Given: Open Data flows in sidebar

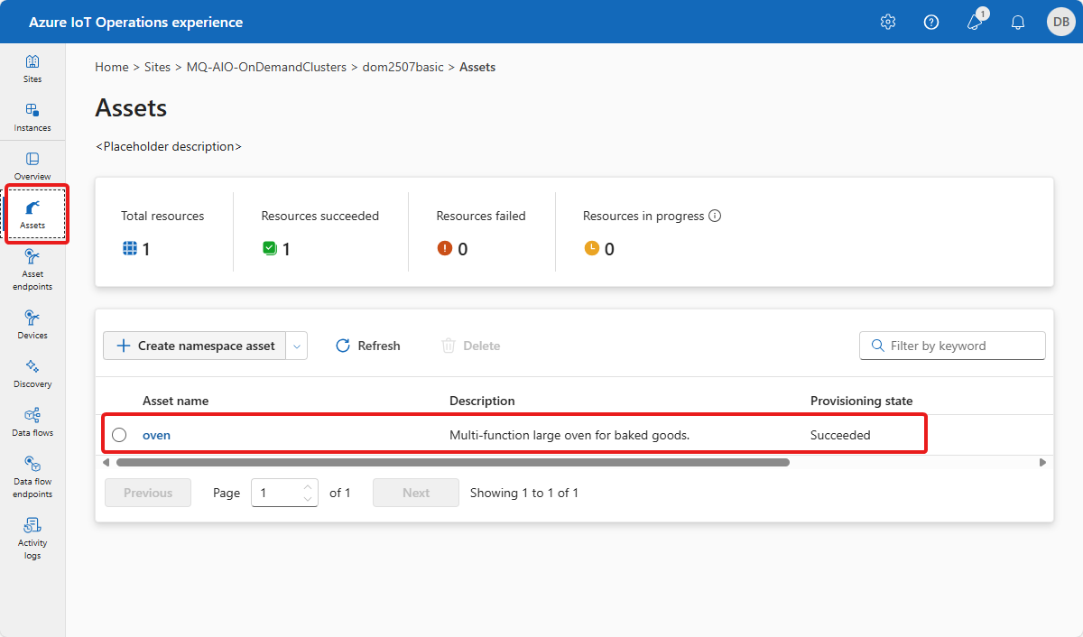Looking at the screenshot, I should coord(32,422).
